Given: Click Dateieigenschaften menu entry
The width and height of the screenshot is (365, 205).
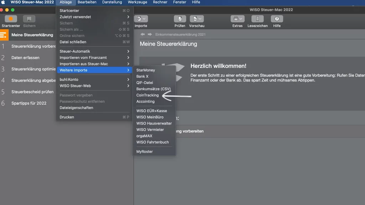Looking at the screenshot, I should [x=76, y=108].
